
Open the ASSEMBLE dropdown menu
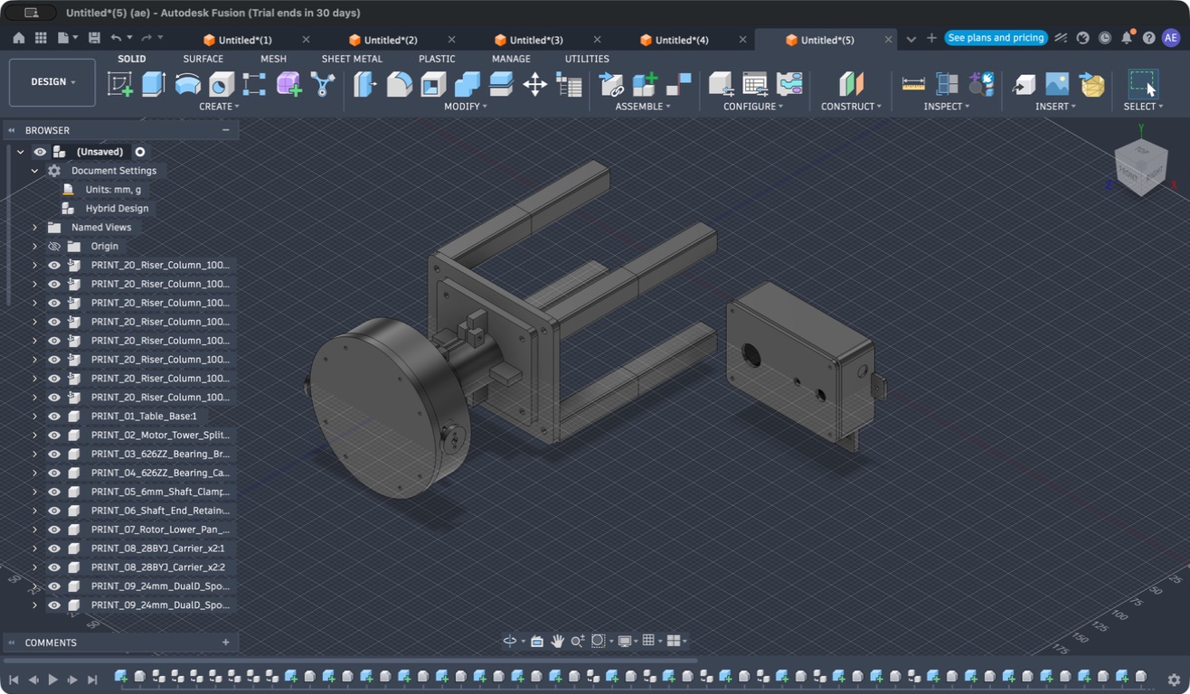coord(643,107)
